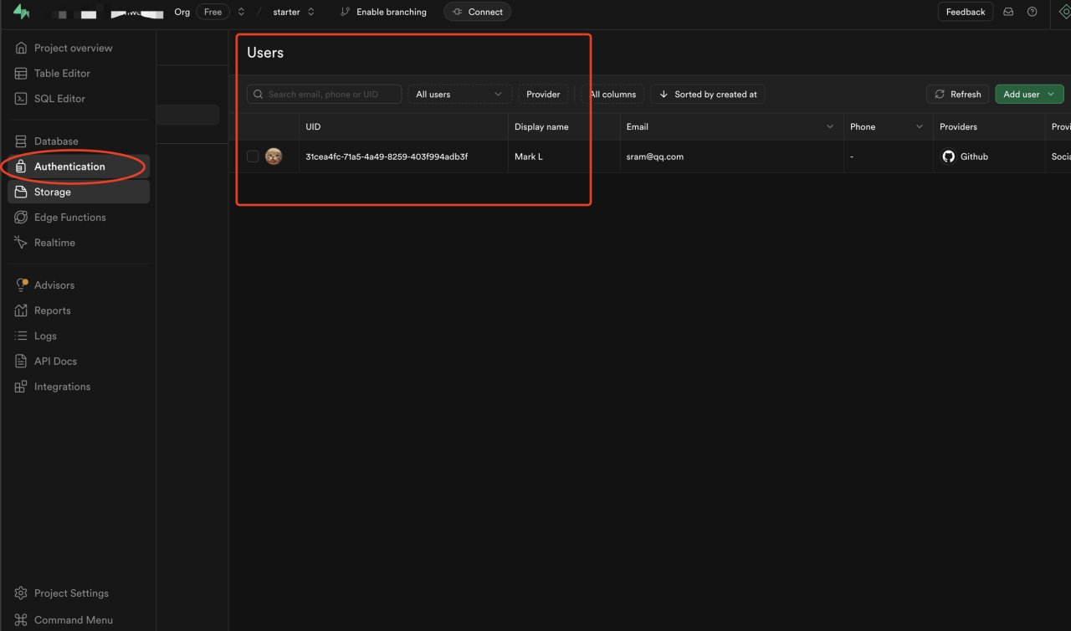Click the inbox icon beside Feedback
The image size is (1071, 631).
[x=1008, y=12]
